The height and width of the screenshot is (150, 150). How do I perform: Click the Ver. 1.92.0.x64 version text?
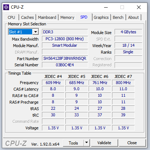(x=45, y=144)
